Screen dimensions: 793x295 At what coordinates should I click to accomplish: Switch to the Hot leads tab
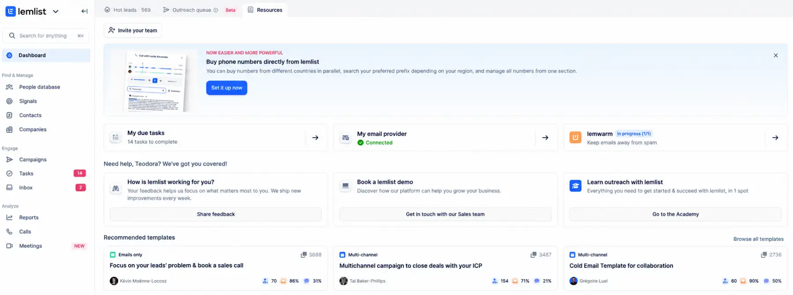pos(127,10)
